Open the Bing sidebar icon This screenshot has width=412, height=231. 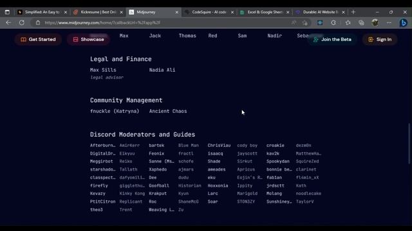click(x=404, y=23)
